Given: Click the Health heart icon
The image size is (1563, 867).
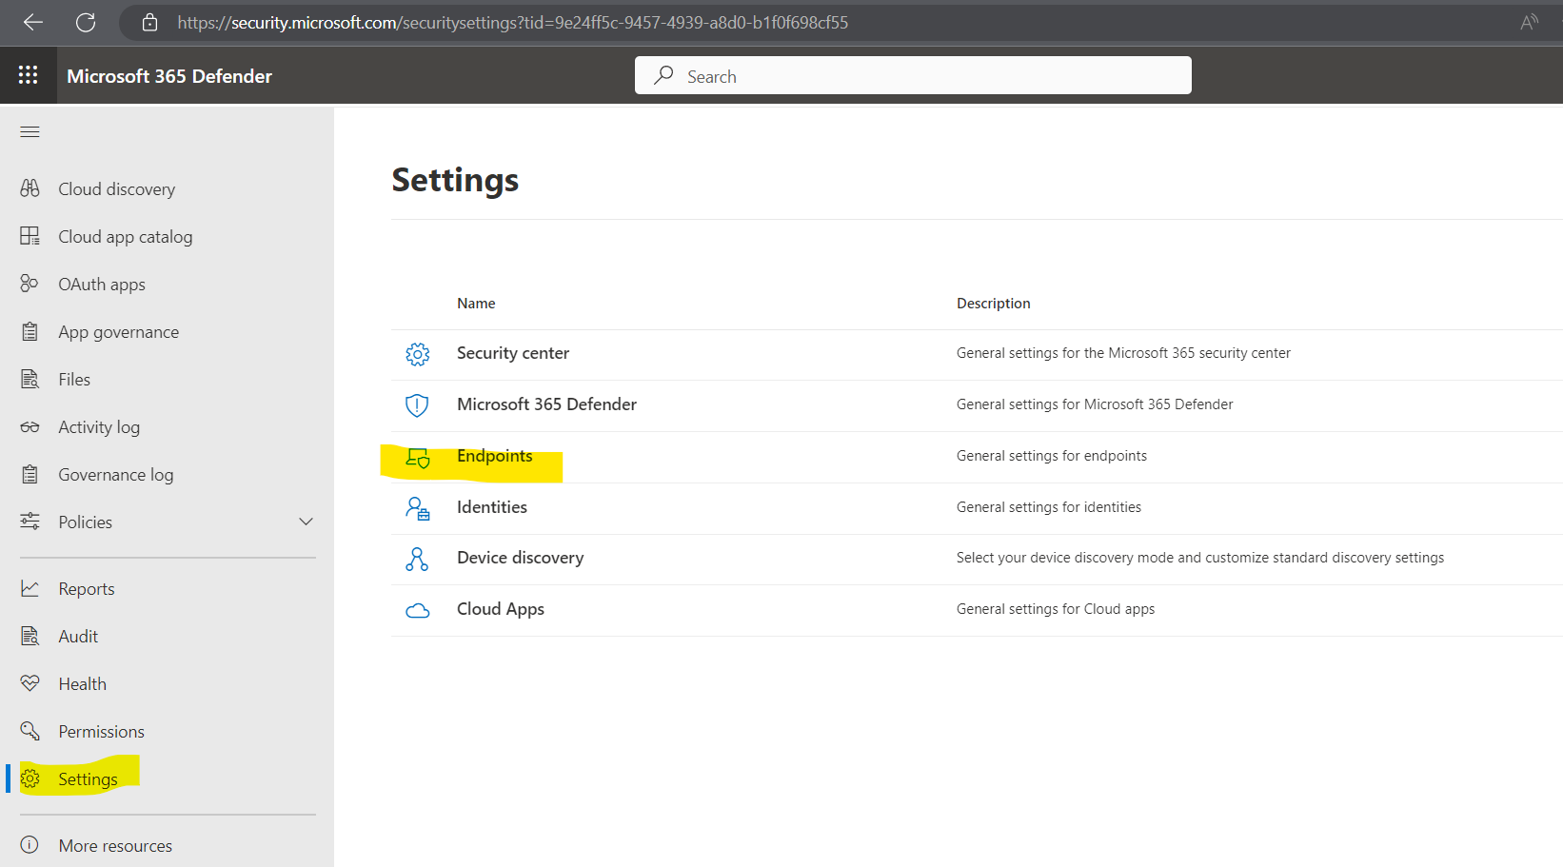Looking at the screenshot, I should pos(30,683).
